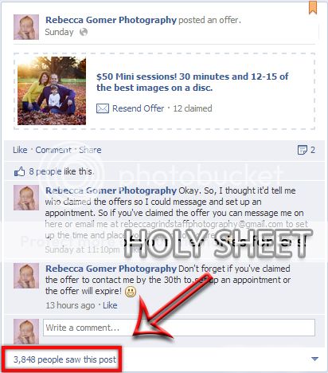The height and width of the screenshot is (373, 328).
Task: Like the comment posted 13 hours ago
Action: 110,305
